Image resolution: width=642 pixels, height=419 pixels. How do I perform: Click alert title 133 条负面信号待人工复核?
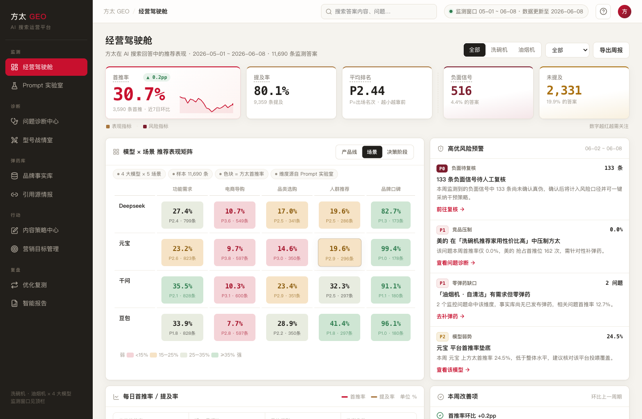pyautogui.click(x=471, y=179)
